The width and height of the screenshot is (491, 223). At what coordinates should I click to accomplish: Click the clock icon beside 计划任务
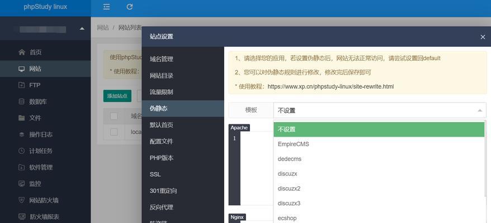pyautogui.click(x=22, y=151)
